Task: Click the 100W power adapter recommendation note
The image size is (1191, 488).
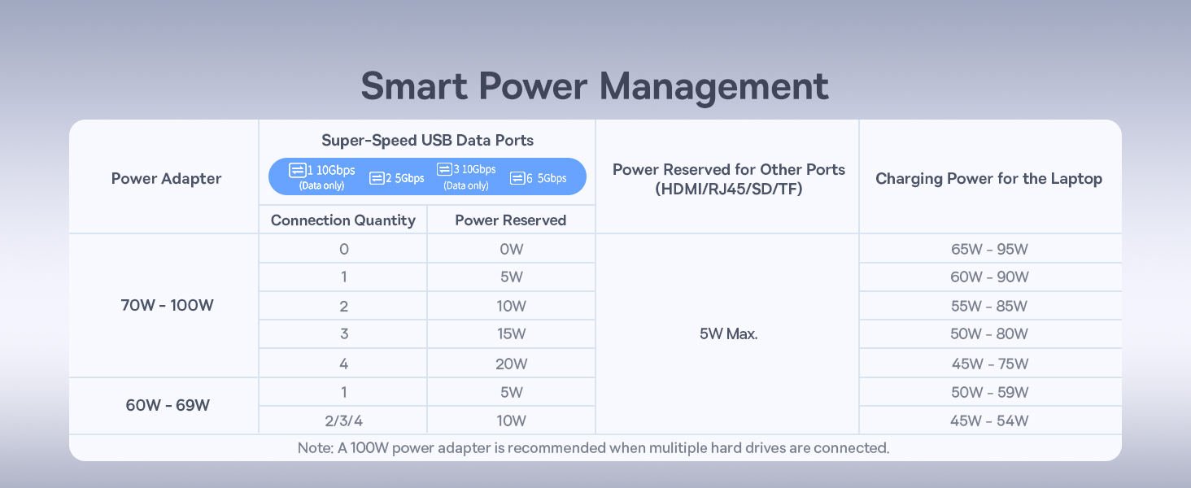Action: click(595, 447)
